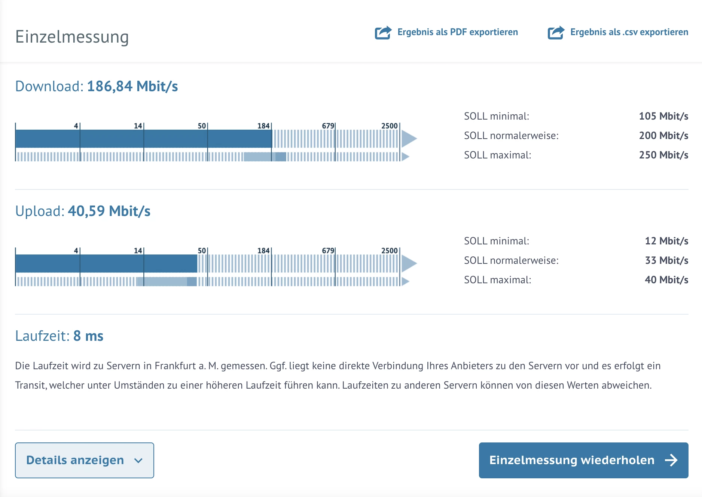The image size is (702, 497).
Task: Click the large arrow tip of Download bar
Action: [409, 139]
